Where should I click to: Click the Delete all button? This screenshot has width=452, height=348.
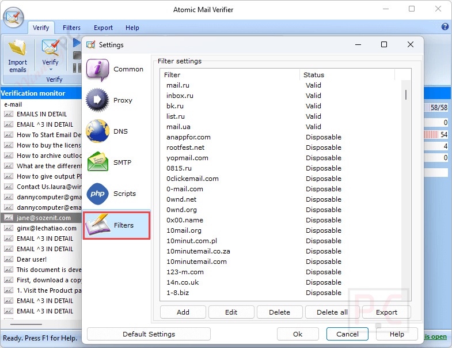332,312
